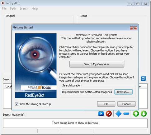
Task: Remove a search location with the blue minus icon
Action: pos(126,114)
